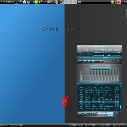
Task: Select track 1087 The Mr. Move - Ghetto Whopper
Action: [x=98, y=106]
